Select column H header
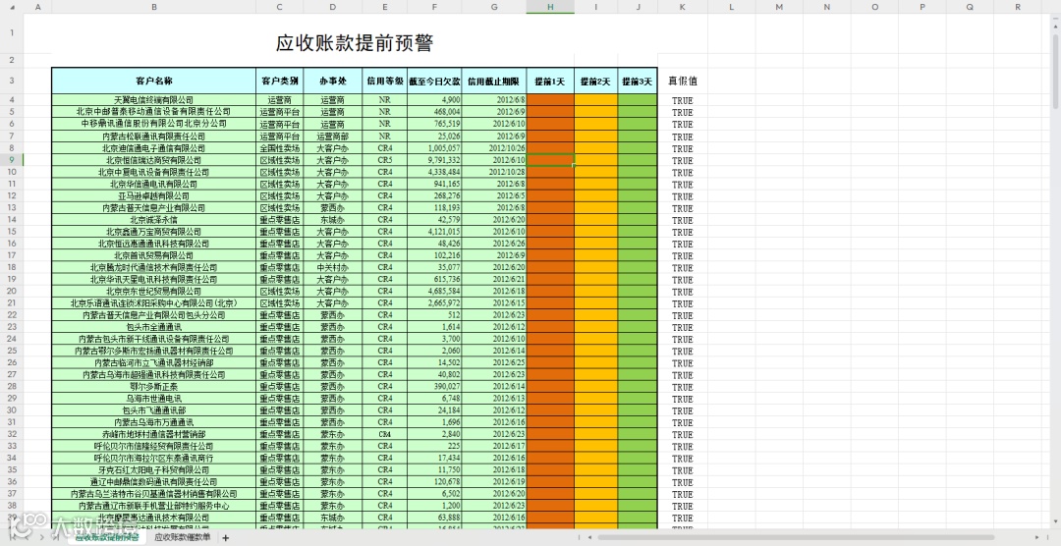The height and width of the screenshot is (546, 1061). point(550,7)
